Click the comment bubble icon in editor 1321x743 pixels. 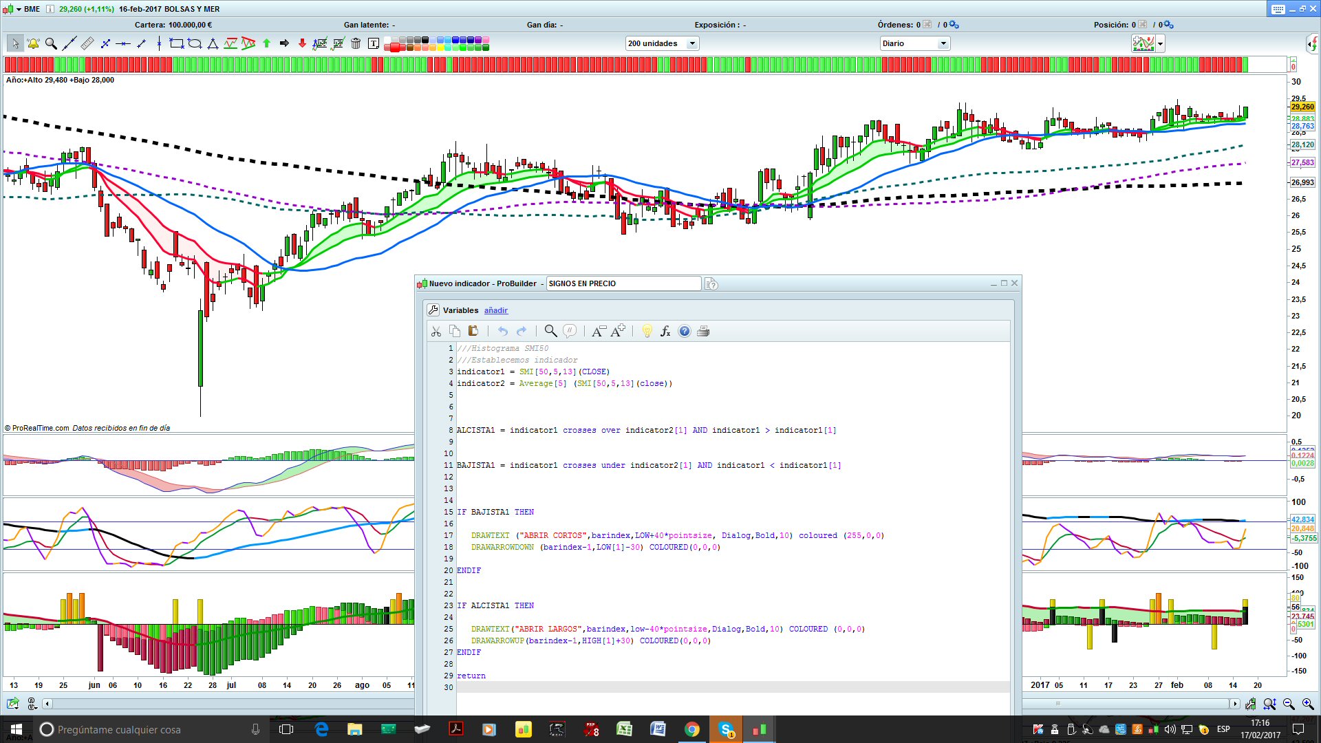(570, 332)
